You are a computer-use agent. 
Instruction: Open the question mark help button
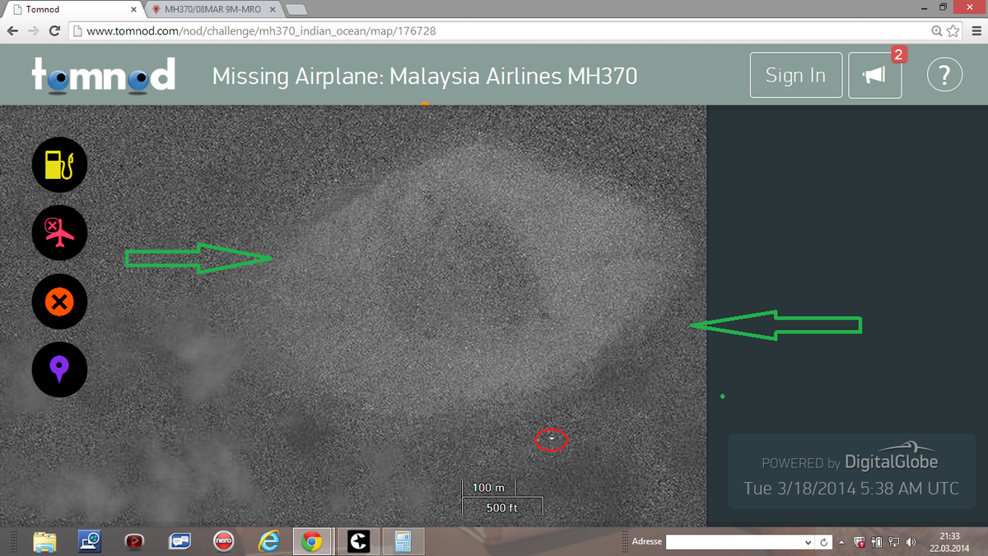point(944,76)
